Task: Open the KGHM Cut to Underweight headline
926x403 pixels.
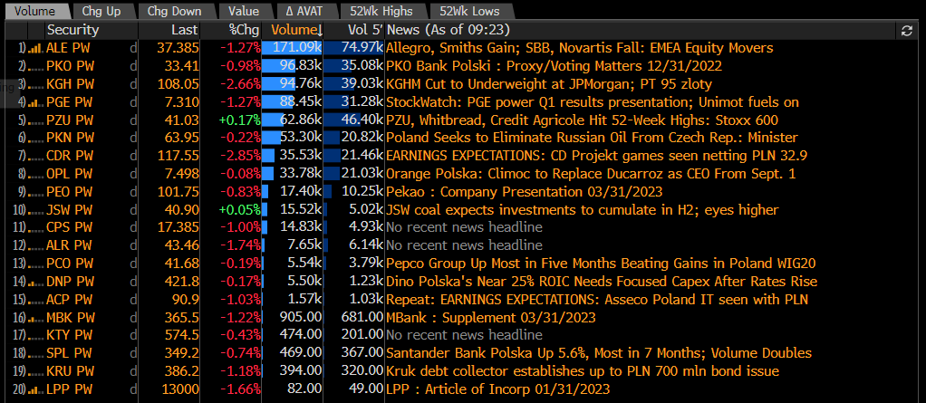Action: 549,84
